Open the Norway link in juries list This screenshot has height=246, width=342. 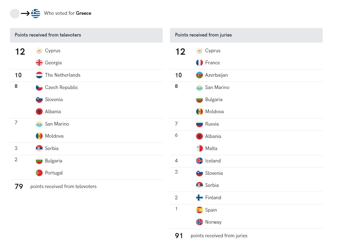(213, 222)
